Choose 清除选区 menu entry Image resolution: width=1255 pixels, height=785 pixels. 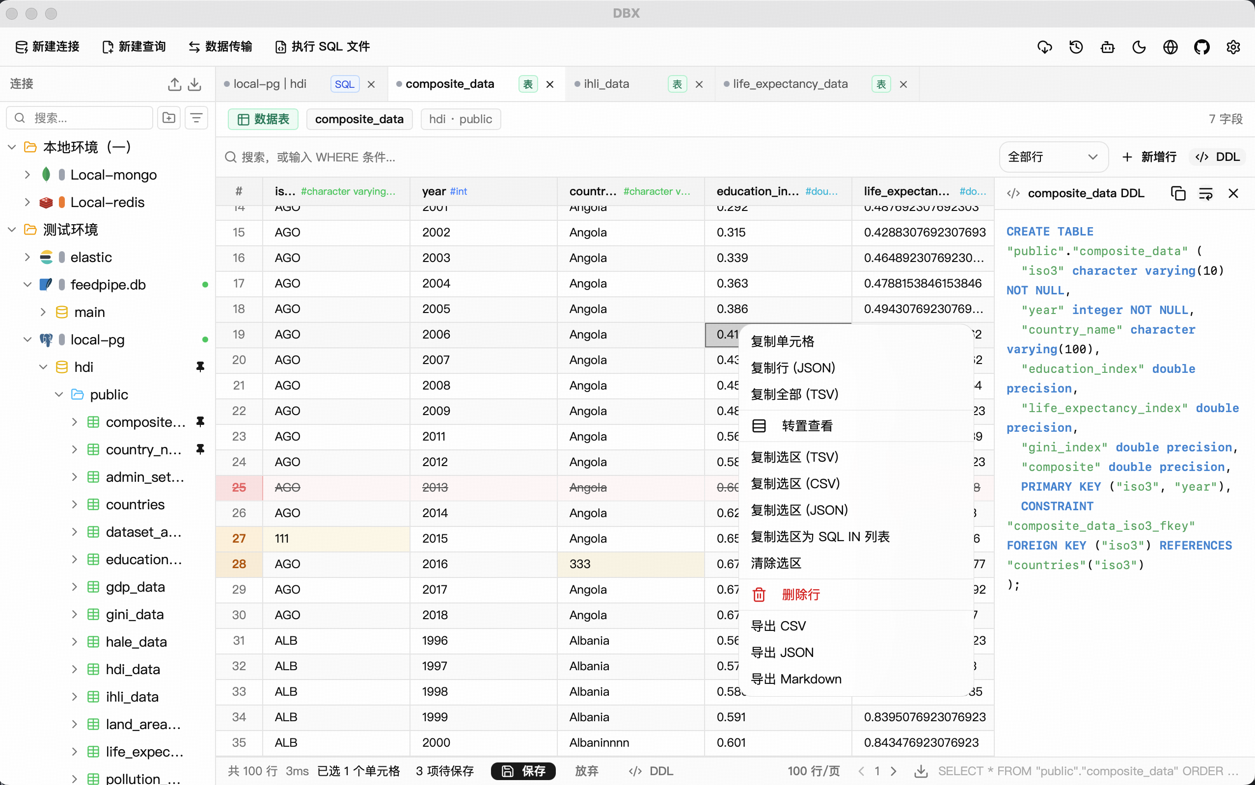(855, 563)
